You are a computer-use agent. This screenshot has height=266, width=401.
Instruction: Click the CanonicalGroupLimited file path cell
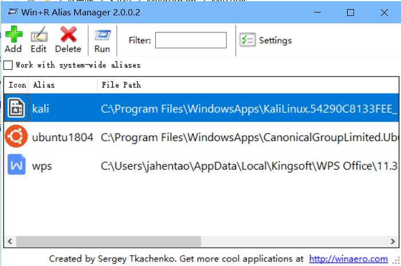click(249, 138)
